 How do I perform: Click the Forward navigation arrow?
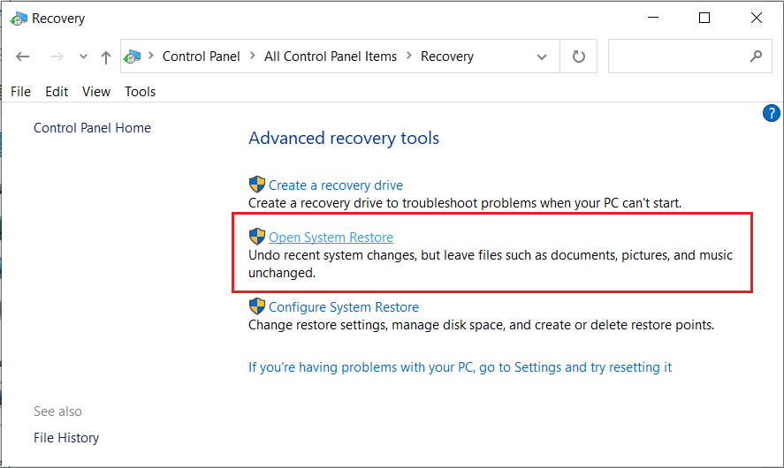pyautogui.click(x=56, y=57)
